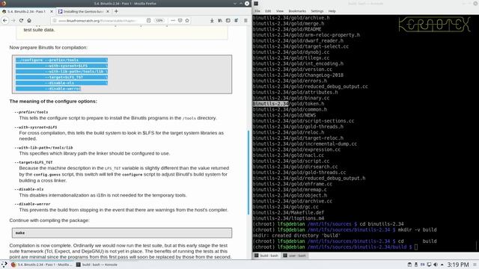Click the panel edit button at taskbar end
Screen dimensions: 479x269
[x=475, y=265]
